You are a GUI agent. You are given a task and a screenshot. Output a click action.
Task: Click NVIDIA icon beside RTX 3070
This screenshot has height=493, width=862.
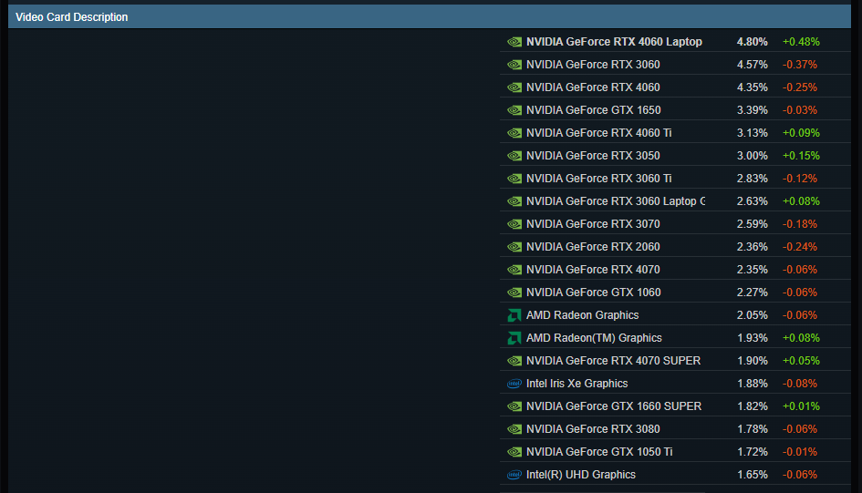tap(514, 224)
